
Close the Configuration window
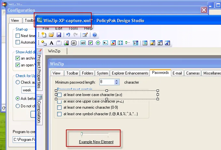(x=204, y=10)
